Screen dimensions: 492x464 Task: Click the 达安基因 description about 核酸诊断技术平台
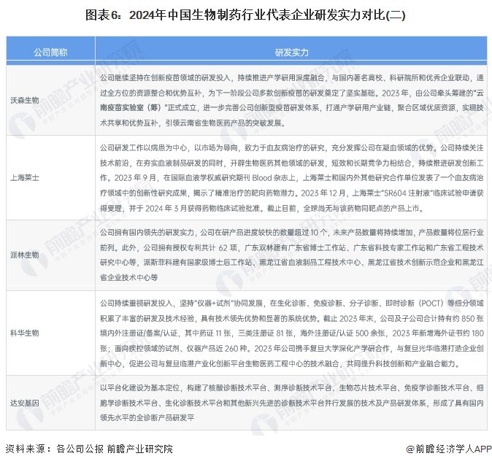(x=292, y=403)
